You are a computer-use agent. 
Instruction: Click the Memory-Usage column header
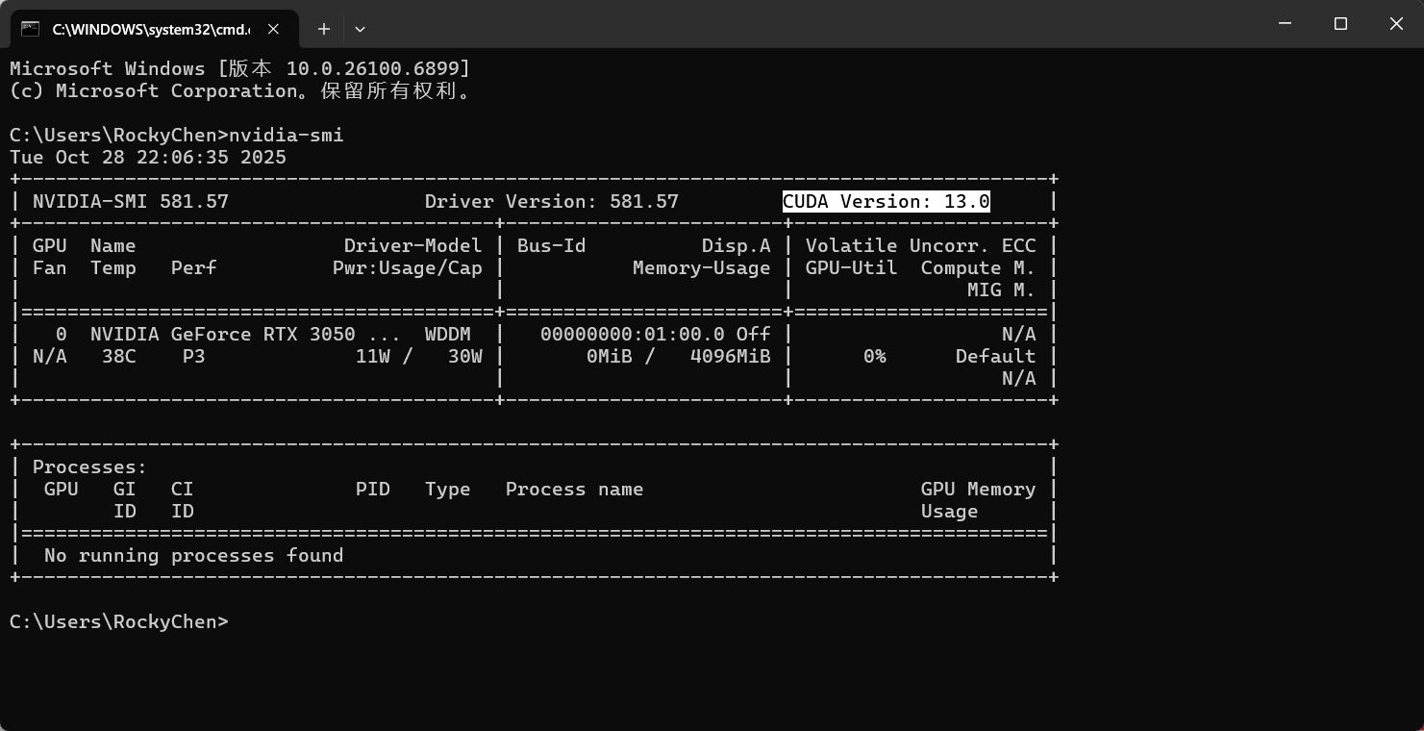[x=702, y=268]
